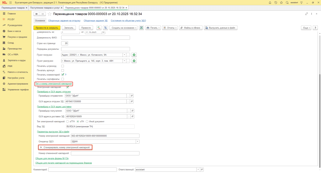Image resolution: width=321 pixels, height=173 pixels.
Task: Open the Склад section in sidebar
Action: (11, 43)
